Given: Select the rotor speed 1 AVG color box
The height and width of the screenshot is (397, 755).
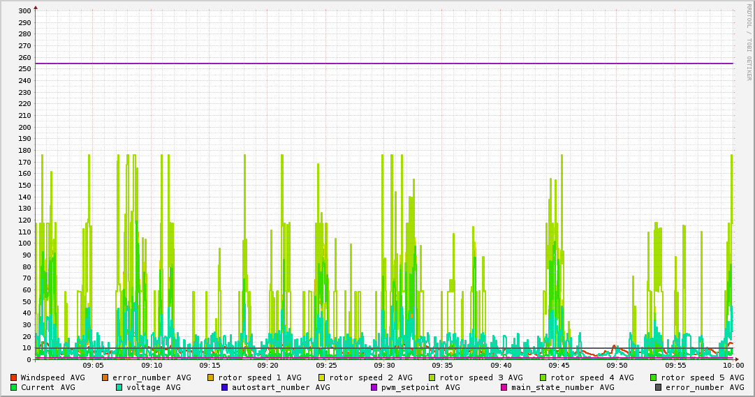Looking at the screenshot, I should coord(211,377).
